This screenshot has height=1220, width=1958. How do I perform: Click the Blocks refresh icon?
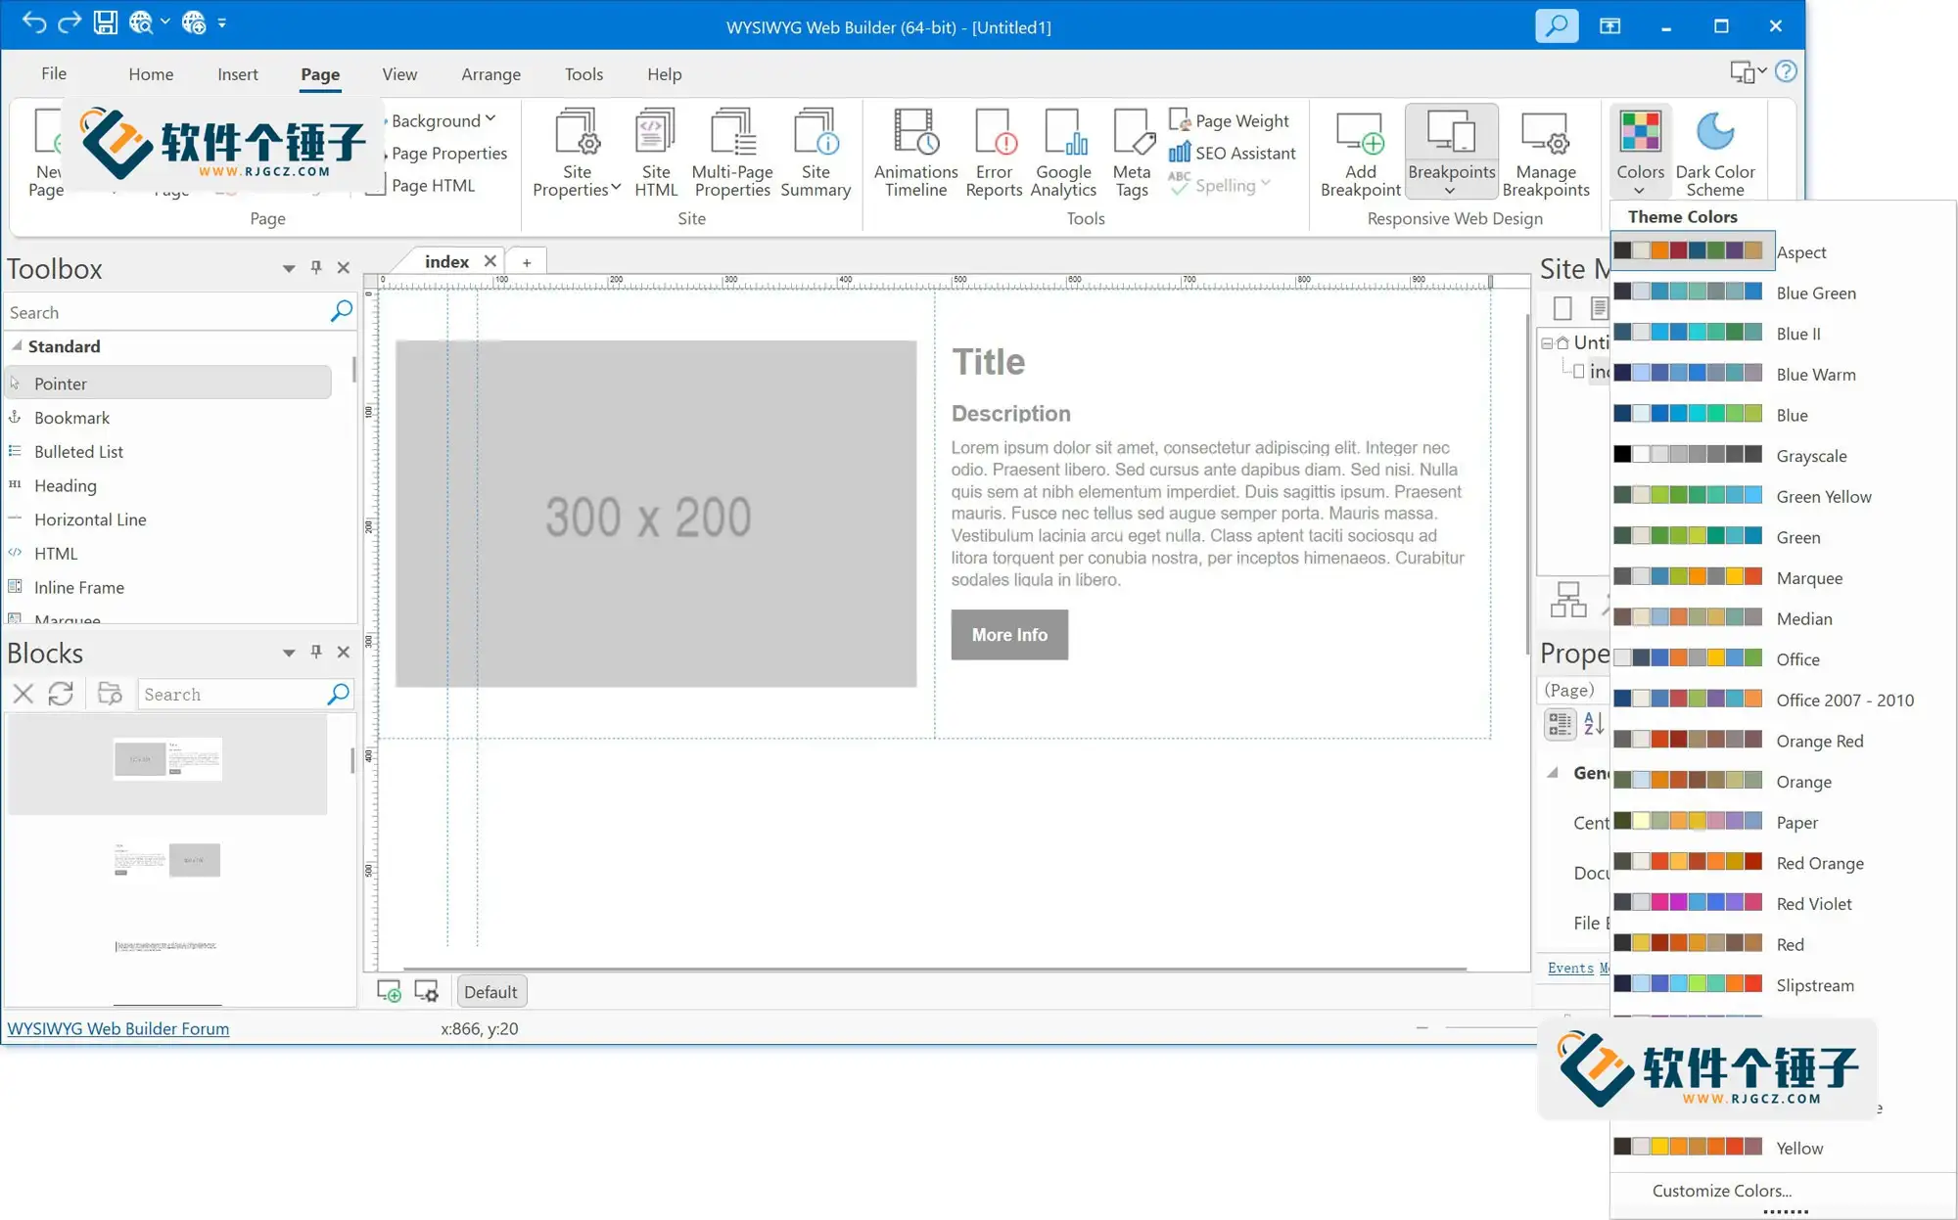tap(61, 694)
